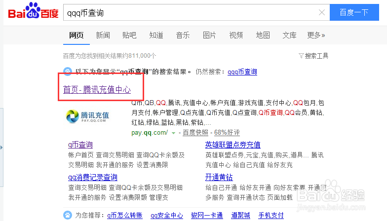Click the result count text 约811,000个

tap(138, 56)
